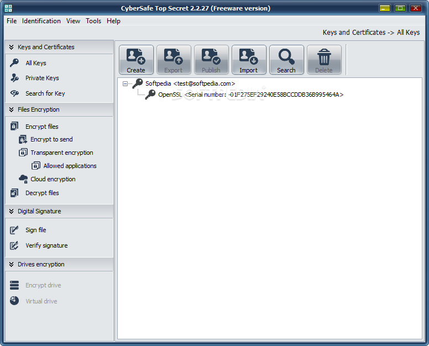Maximize the CyberSafe window
This screenshot has width=429, height=346.
[x=400, y=8]
